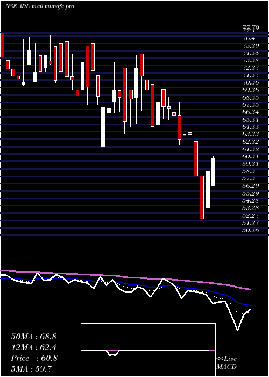Click the 70.36 price axis label

point(250,83)
